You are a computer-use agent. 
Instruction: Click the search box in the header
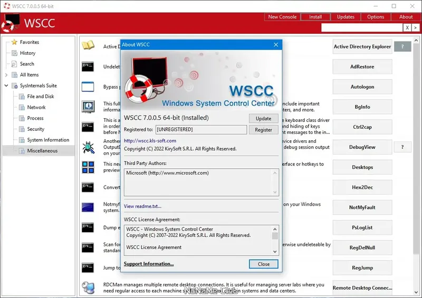click(362, 27)
